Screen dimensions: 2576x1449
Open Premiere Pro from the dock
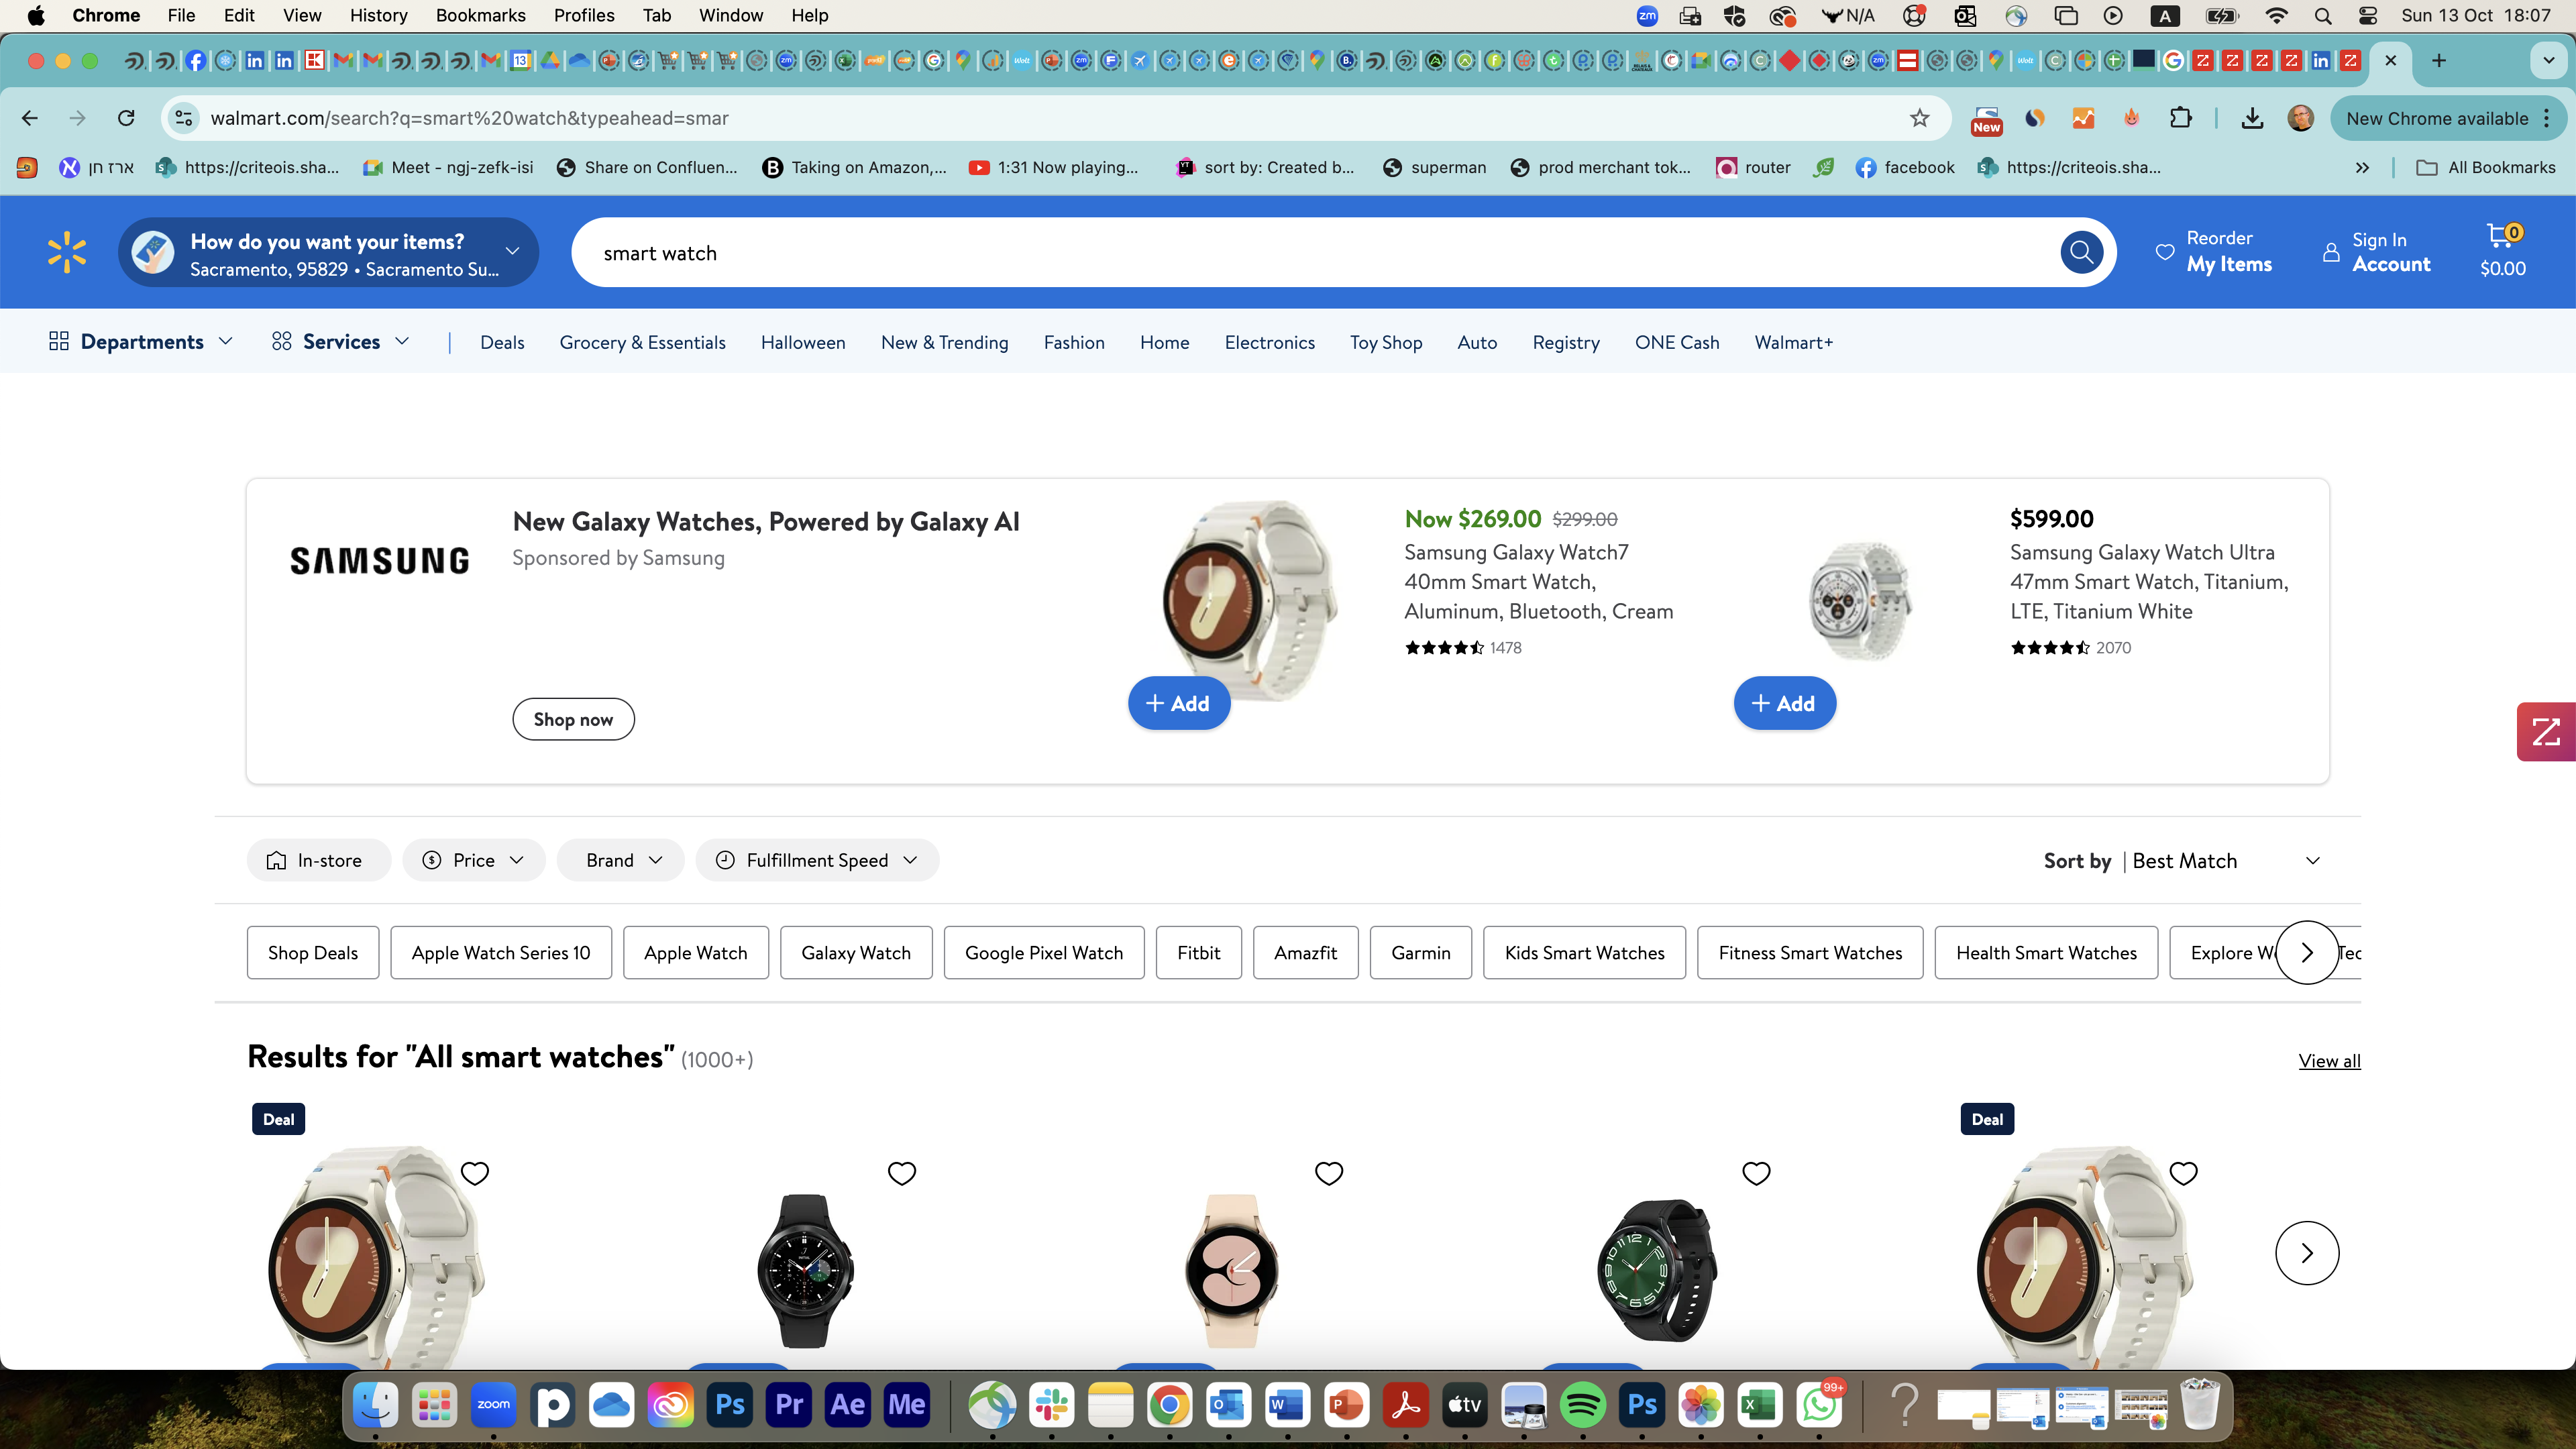click(789, 1405)
